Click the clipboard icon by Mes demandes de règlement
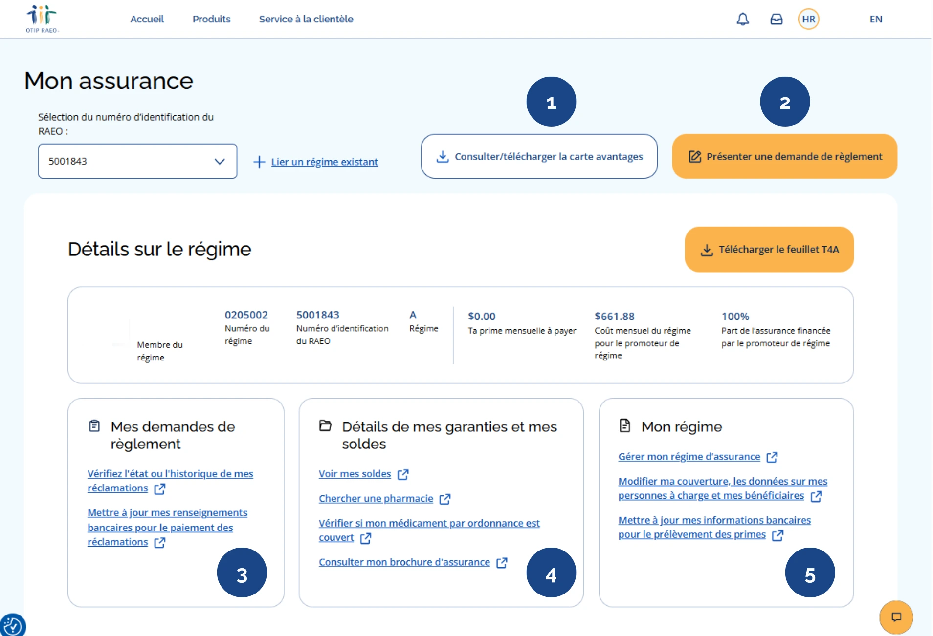Viewport: 933px width, 636px height. tap(94, 425)
